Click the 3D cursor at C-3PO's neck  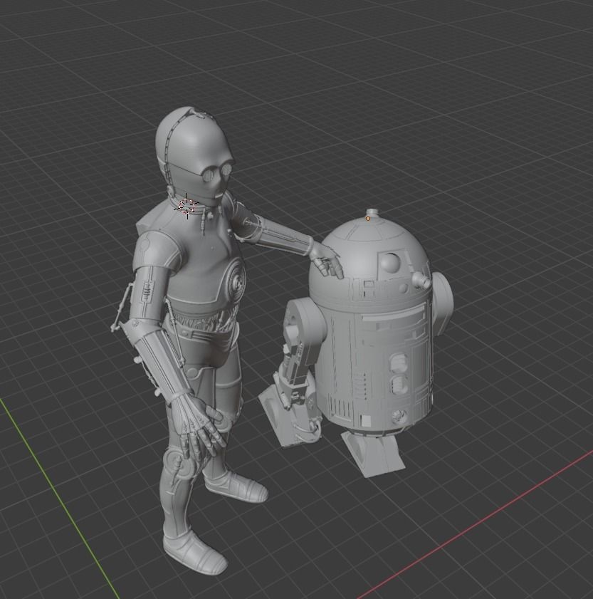pos(187,207)
